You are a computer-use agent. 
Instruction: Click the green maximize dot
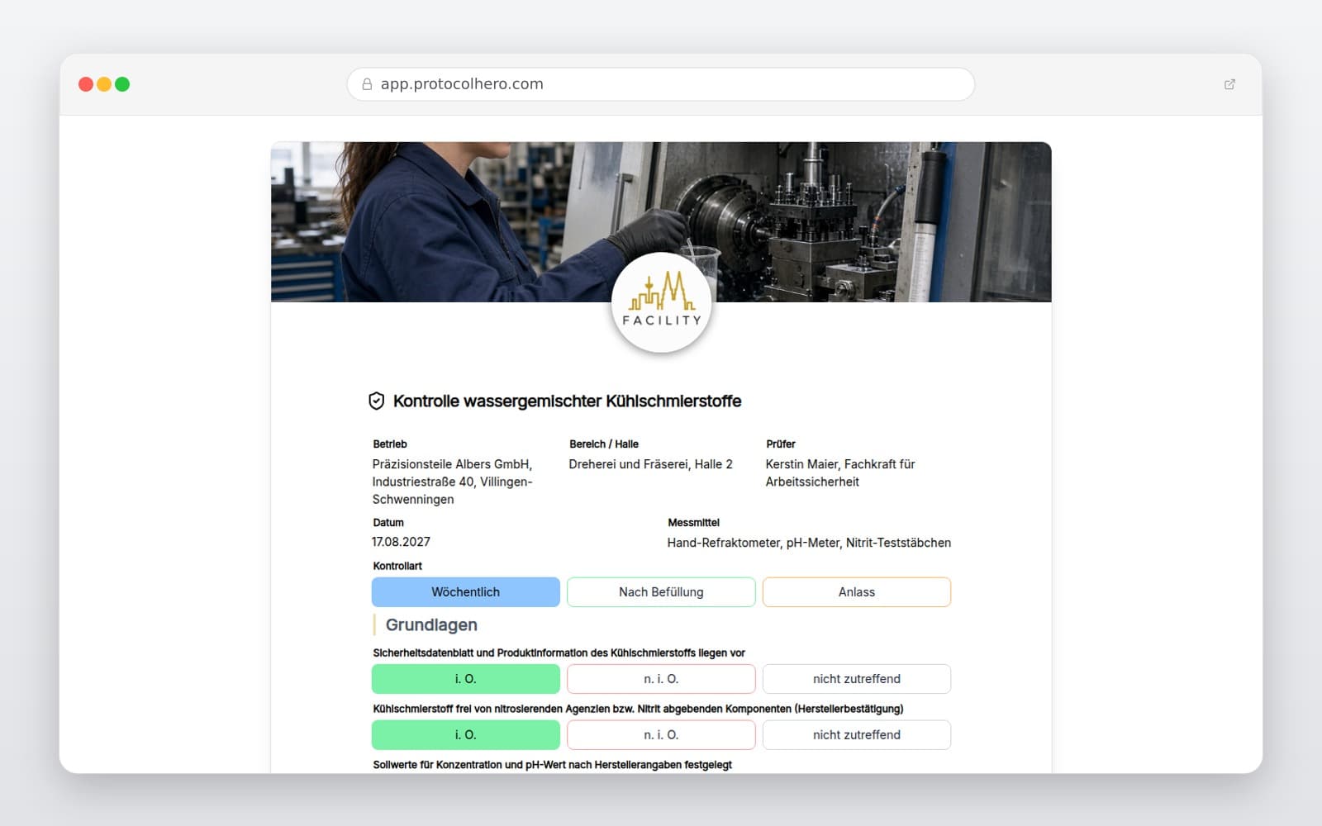[122, 84]
